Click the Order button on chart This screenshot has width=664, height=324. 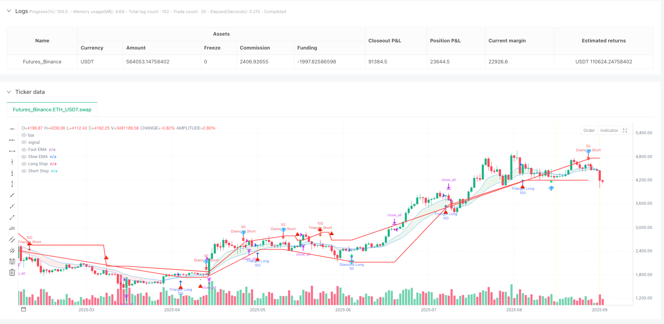tap(589, 131)
